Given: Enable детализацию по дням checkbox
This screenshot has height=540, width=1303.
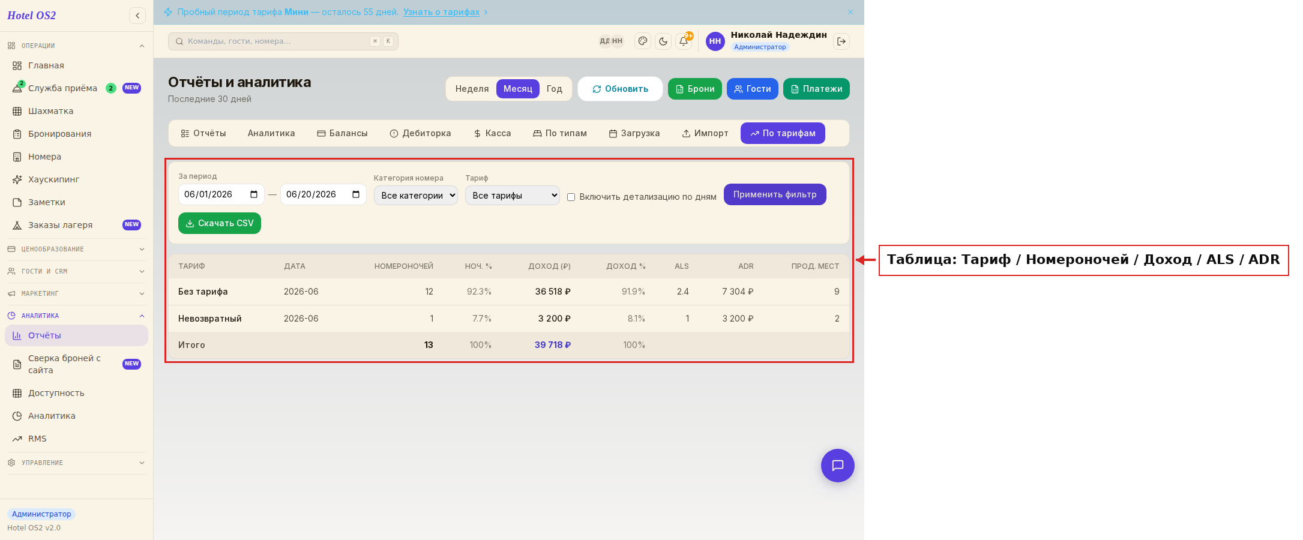Looking at the screenshot, I should (571, 197).
